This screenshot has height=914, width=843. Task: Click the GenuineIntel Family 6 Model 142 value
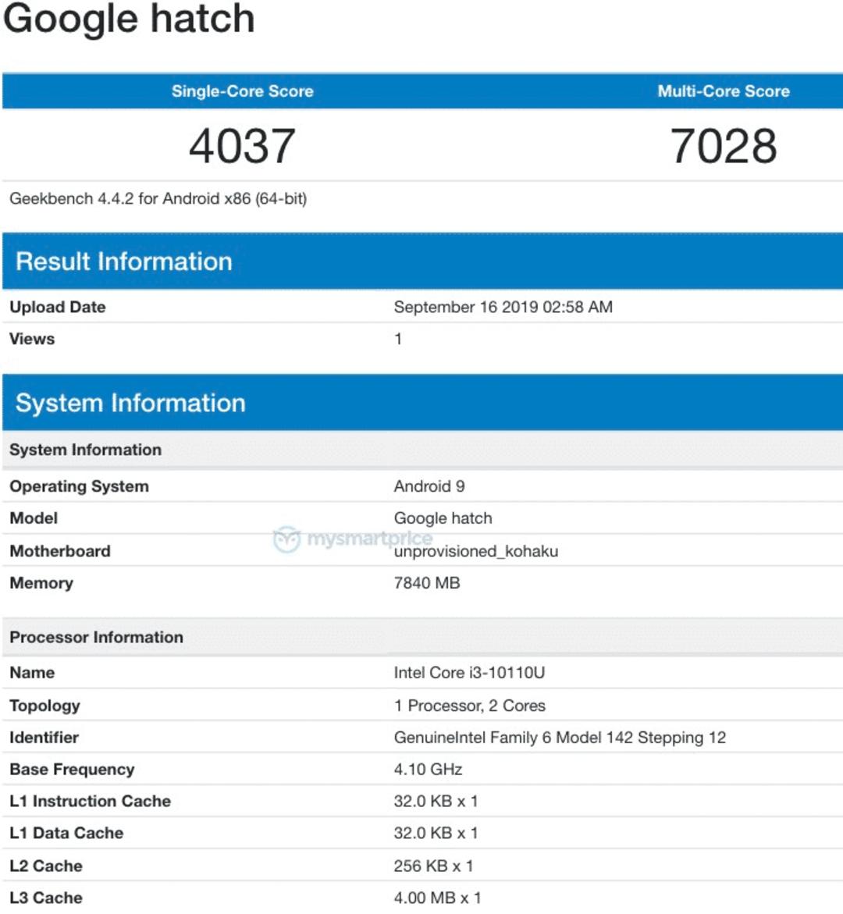click(560, 738)
